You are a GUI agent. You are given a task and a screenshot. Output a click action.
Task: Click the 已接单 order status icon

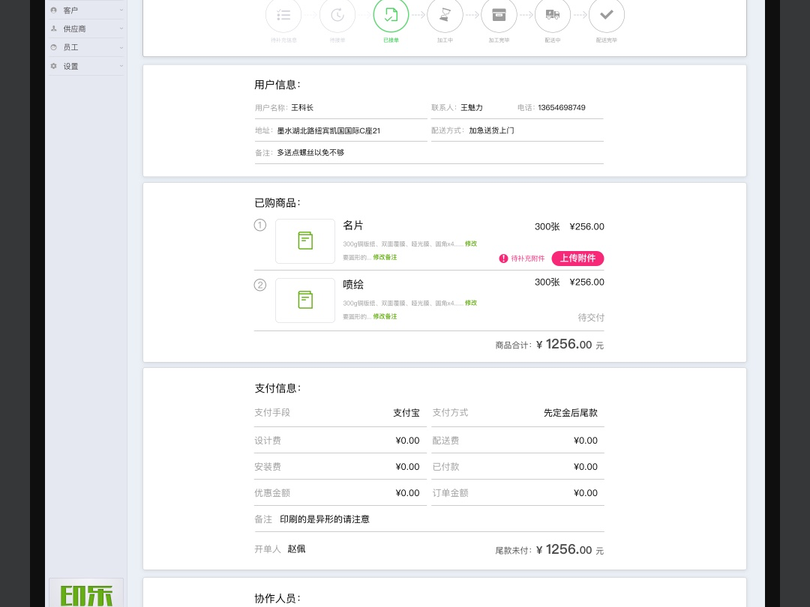(x=391, y=14)
